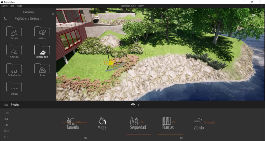265x141 pixels.
Task: Toggle fullscreen viewport with the corner arrows
Action: 262,6
